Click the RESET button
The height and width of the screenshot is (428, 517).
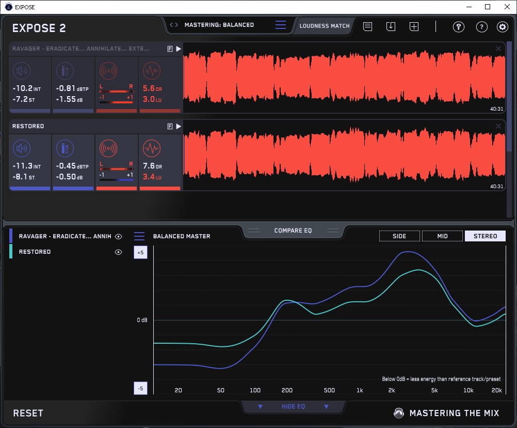tap(28, 413)
